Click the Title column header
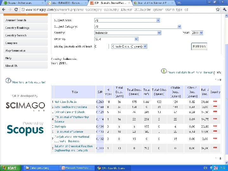 (75, 92)
